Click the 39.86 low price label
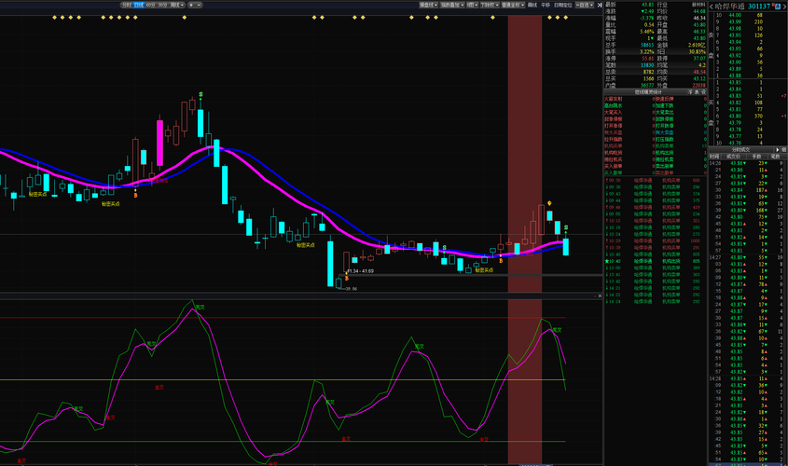The width and height of the screenshot is (788, 466). (x=352, y=289)
